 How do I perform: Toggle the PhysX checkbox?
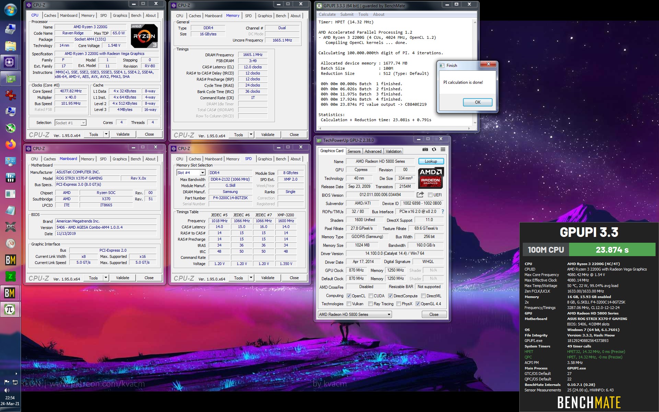click(398, 304)
